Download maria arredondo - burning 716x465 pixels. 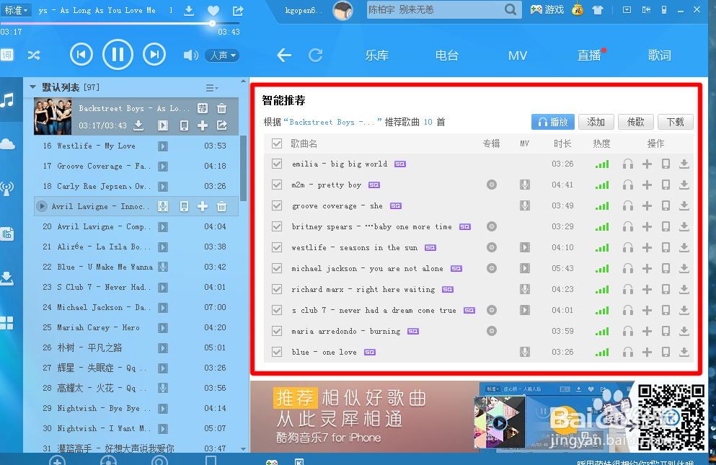[684, 331]
